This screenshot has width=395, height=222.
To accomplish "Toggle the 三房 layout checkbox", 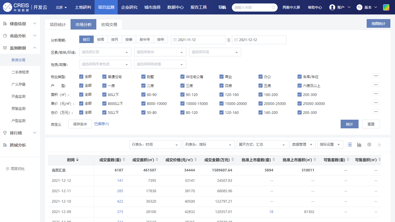I will pos(182,86).
